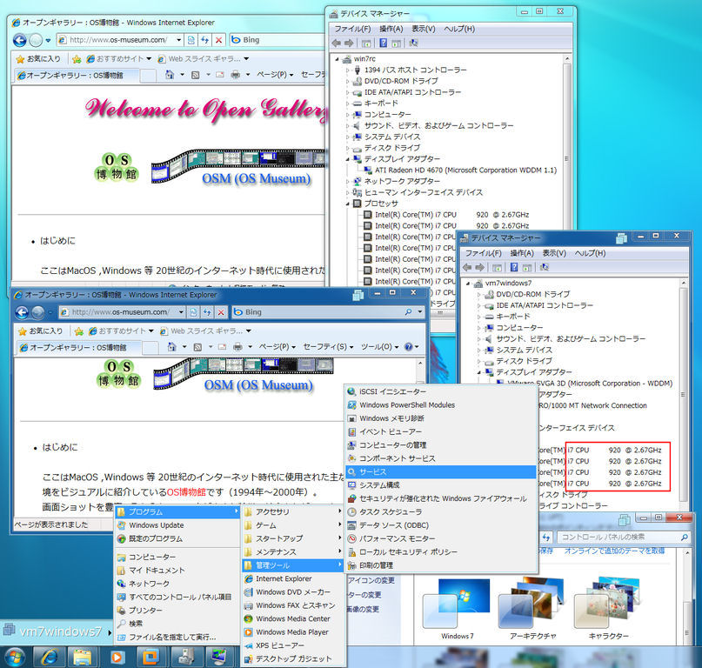Expand ゲーム submenu
The height and width of the screenshot is (668, 702).
point(293,525)
